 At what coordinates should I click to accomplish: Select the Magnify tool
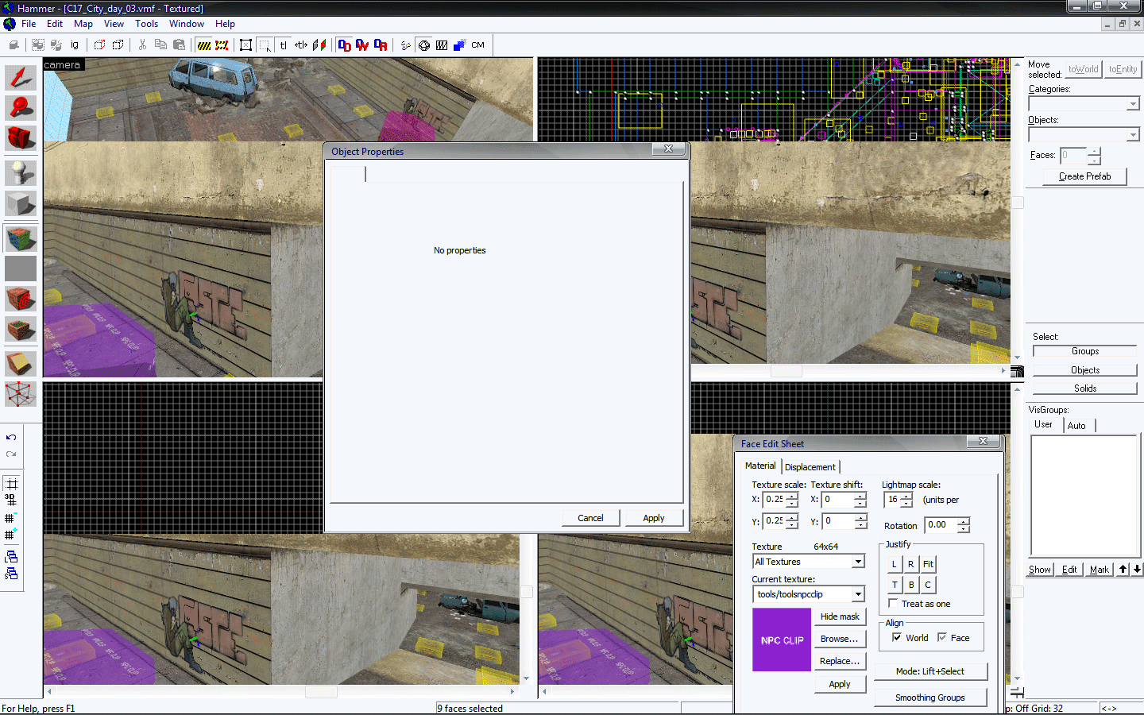tap(21, 107)
